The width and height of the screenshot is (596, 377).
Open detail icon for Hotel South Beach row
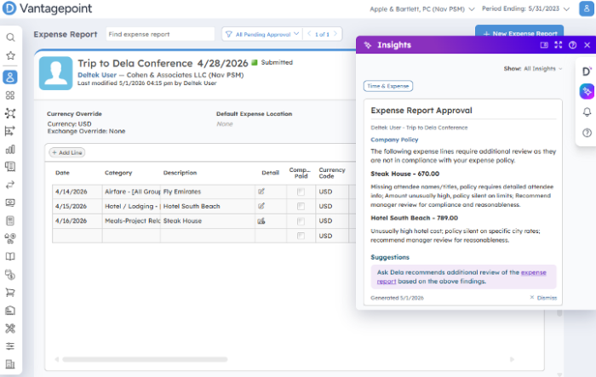tap(261, 206)
